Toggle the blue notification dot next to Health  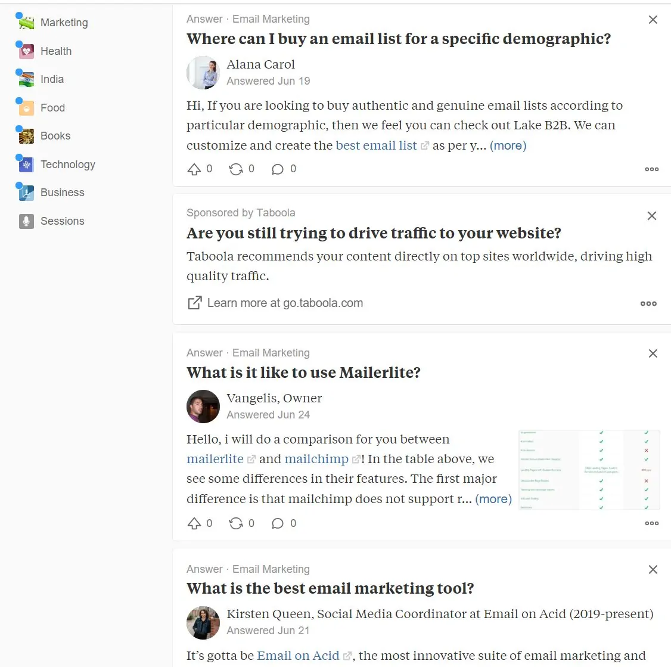pyautogui.click(x=18, y=43)
